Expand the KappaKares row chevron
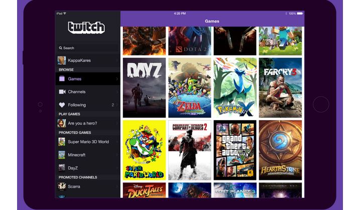356x210 pixels. (117, 60)
